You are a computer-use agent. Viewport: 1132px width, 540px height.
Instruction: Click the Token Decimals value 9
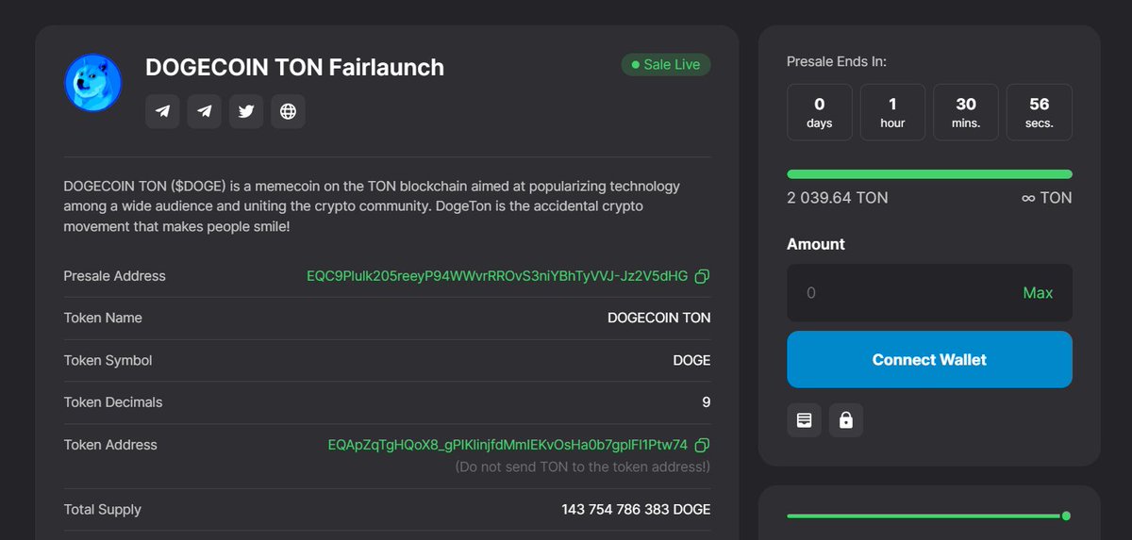tap(707, 402)
